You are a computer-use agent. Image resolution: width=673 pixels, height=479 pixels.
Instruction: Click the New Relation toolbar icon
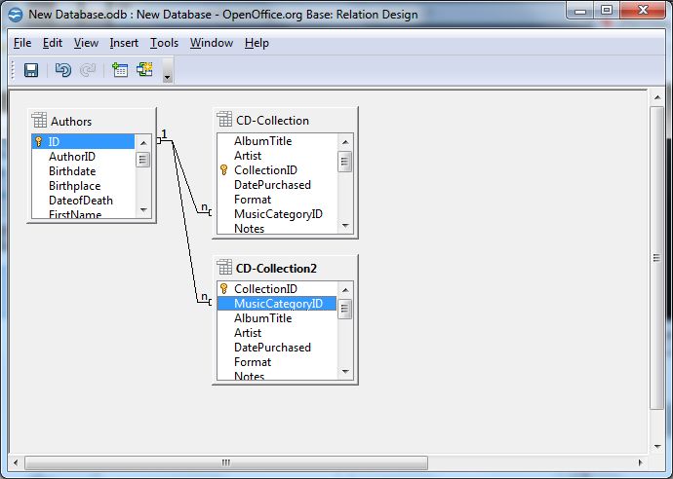coord(145,70)
